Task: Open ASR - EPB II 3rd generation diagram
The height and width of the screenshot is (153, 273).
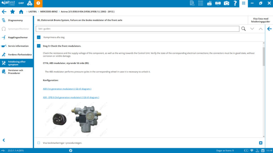Action: point(71,98)
